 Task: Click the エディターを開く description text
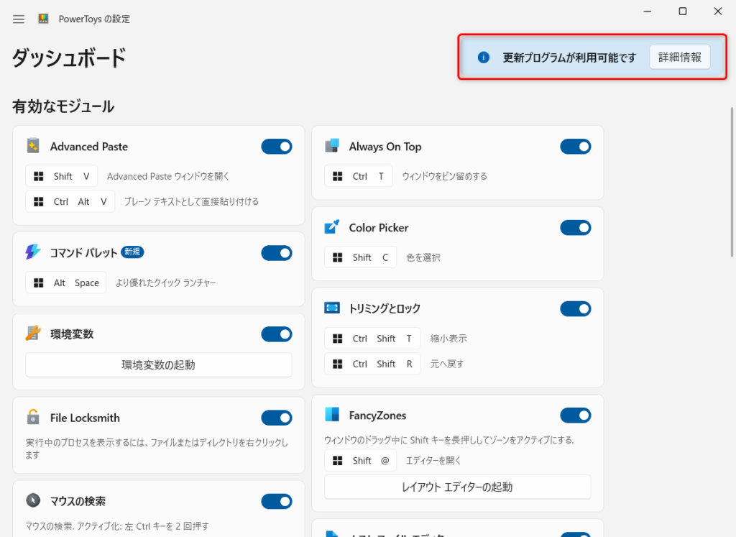433,461
